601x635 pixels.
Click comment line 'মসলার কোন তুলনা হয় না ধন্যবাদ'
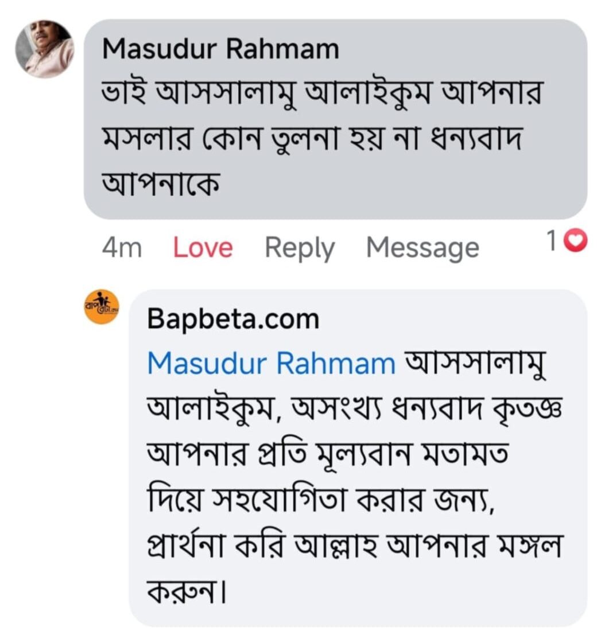[x=311, y=140]
